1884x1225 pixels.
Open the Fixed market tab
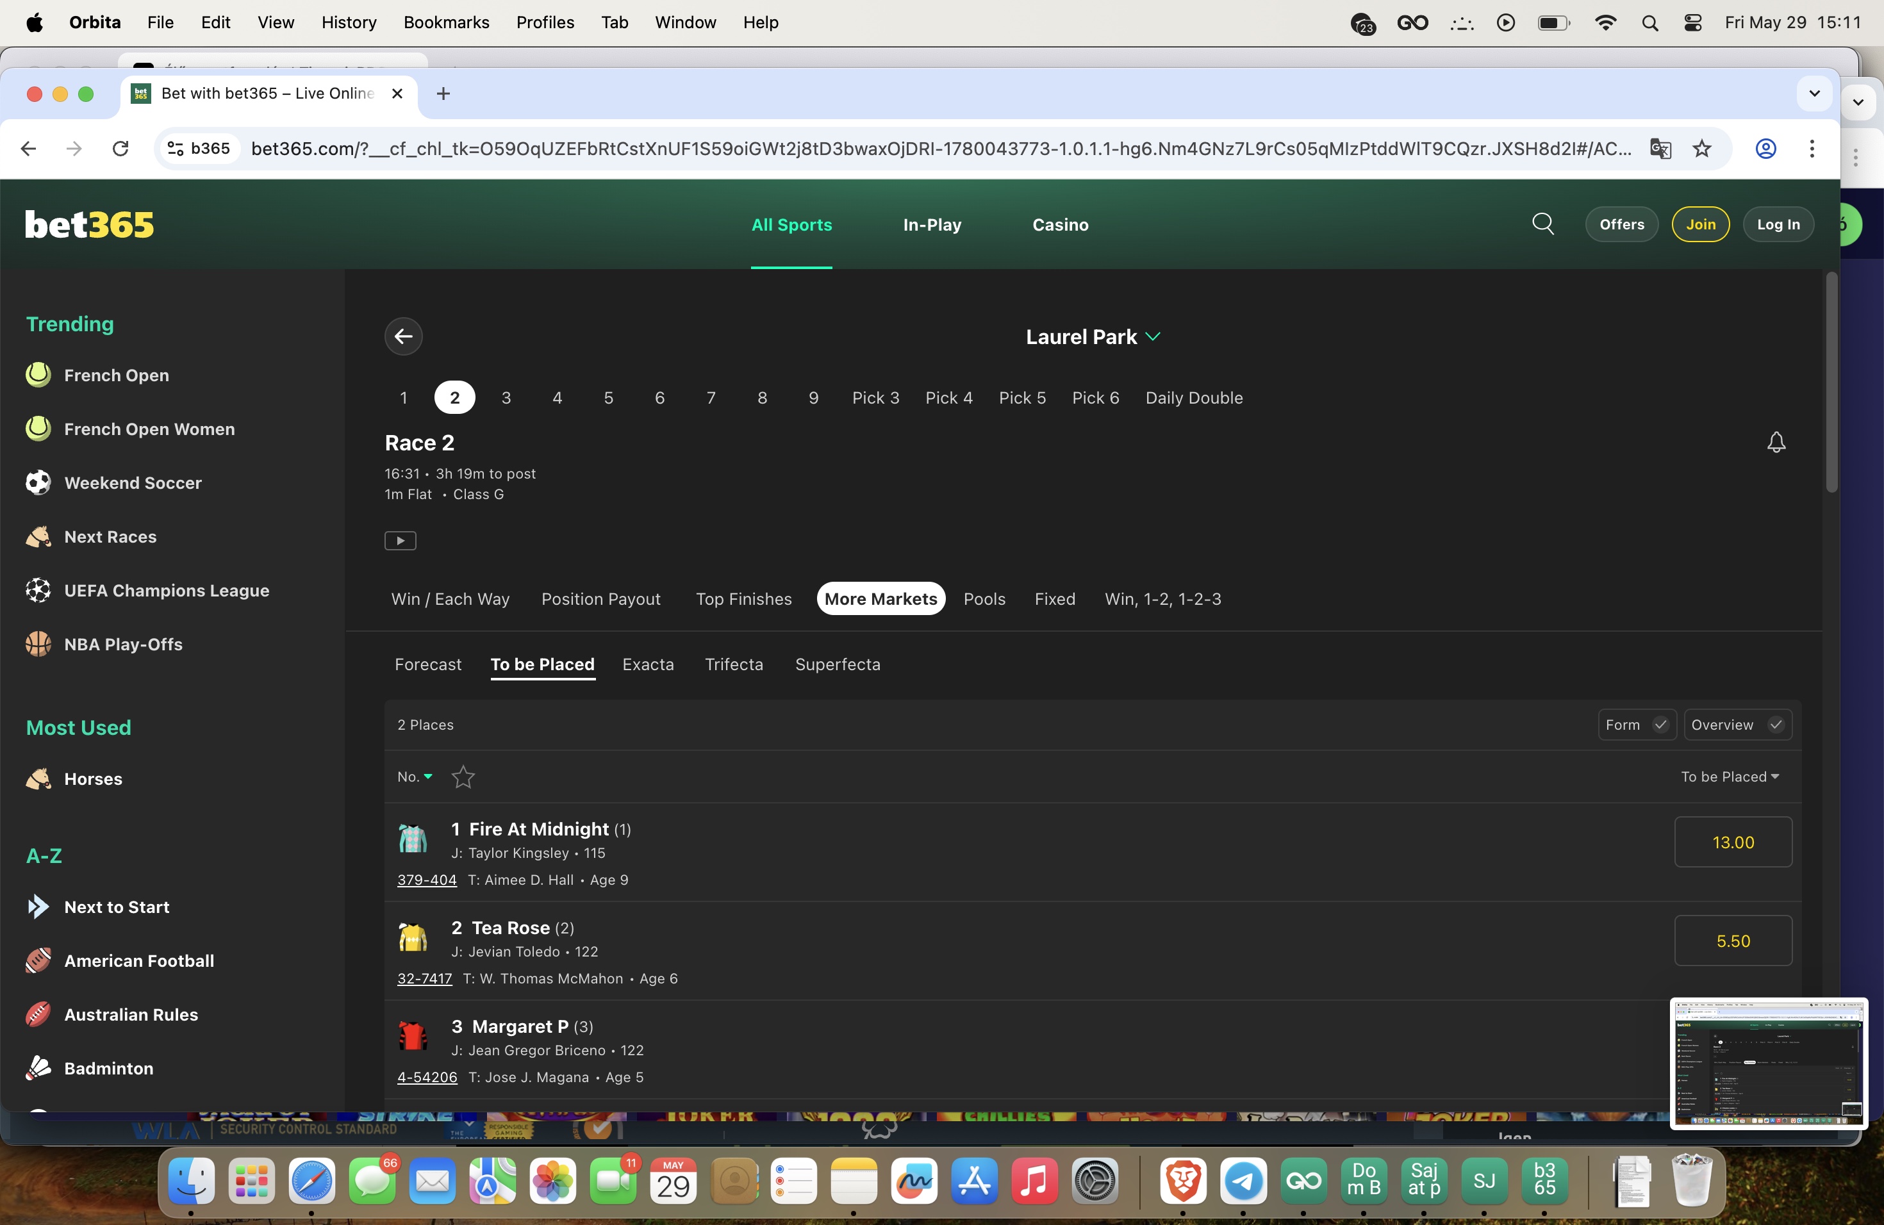(x=1054, y=599)
